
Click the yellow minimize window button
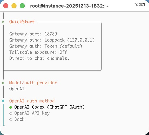tap(14, 6)
